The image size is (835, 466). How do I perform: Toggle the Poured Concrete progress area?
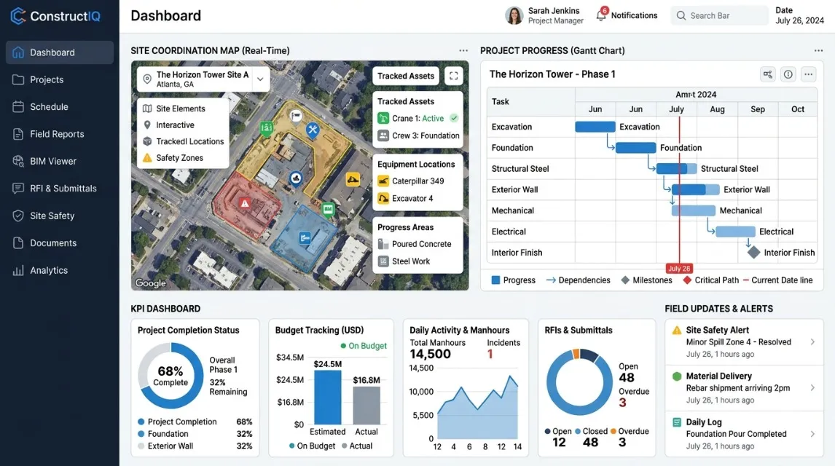415,244
